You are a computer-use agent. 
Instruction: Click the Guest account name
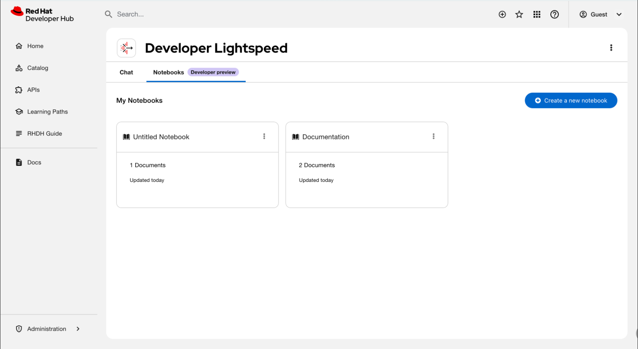click(599, 14)
